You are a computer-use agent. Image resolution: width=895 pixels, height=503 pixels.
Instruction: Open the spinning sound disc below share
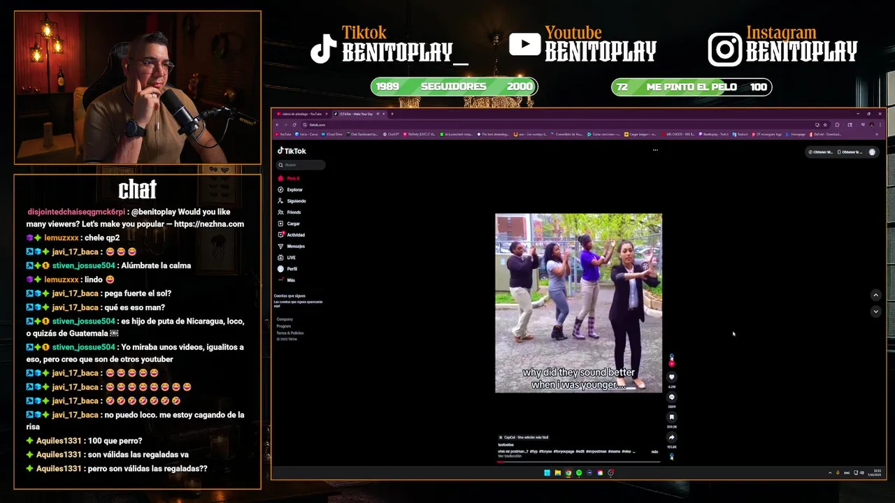(x=672, y=456)
